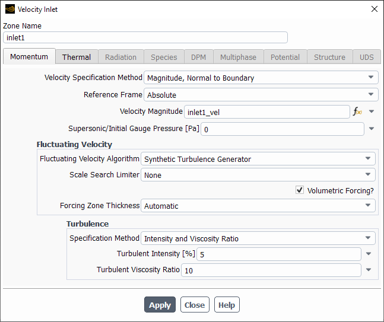
Task: Click the arrow next to the Velocity Magnitude fx icon
Action: pyautogui.click(x=372, y=111)
